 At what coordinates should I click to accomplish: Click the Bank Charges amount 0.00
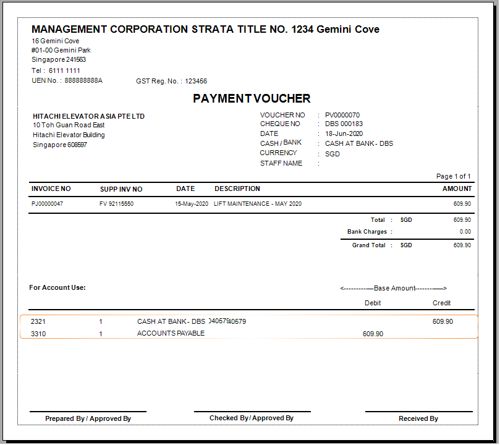[x=465, y=232]
